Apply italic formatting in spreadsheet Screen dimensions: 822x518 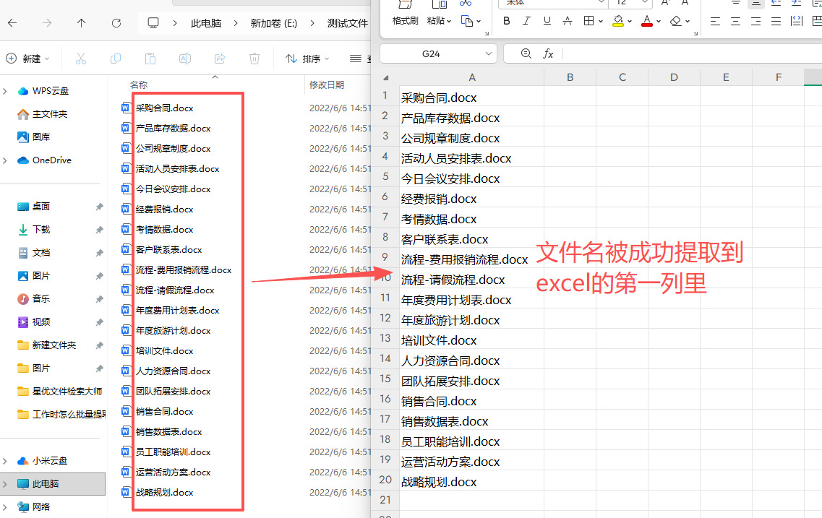pyautogui.click(x=526, y=21)
